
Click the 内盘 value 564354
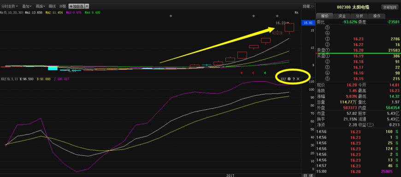pos(392,108)
